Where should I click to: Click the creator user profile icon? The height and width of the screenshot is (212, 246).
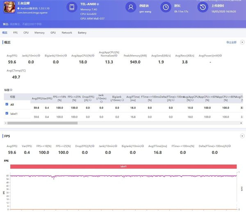[x=131, y=7]
